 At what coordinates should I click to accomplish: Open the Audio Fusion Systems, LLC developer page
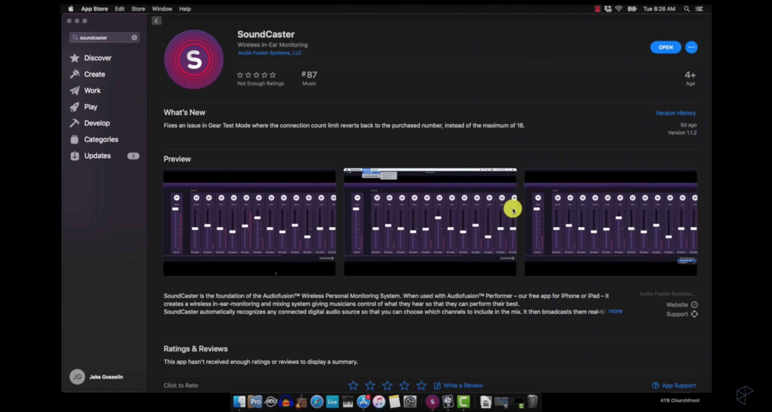click(x=270, y=53)
